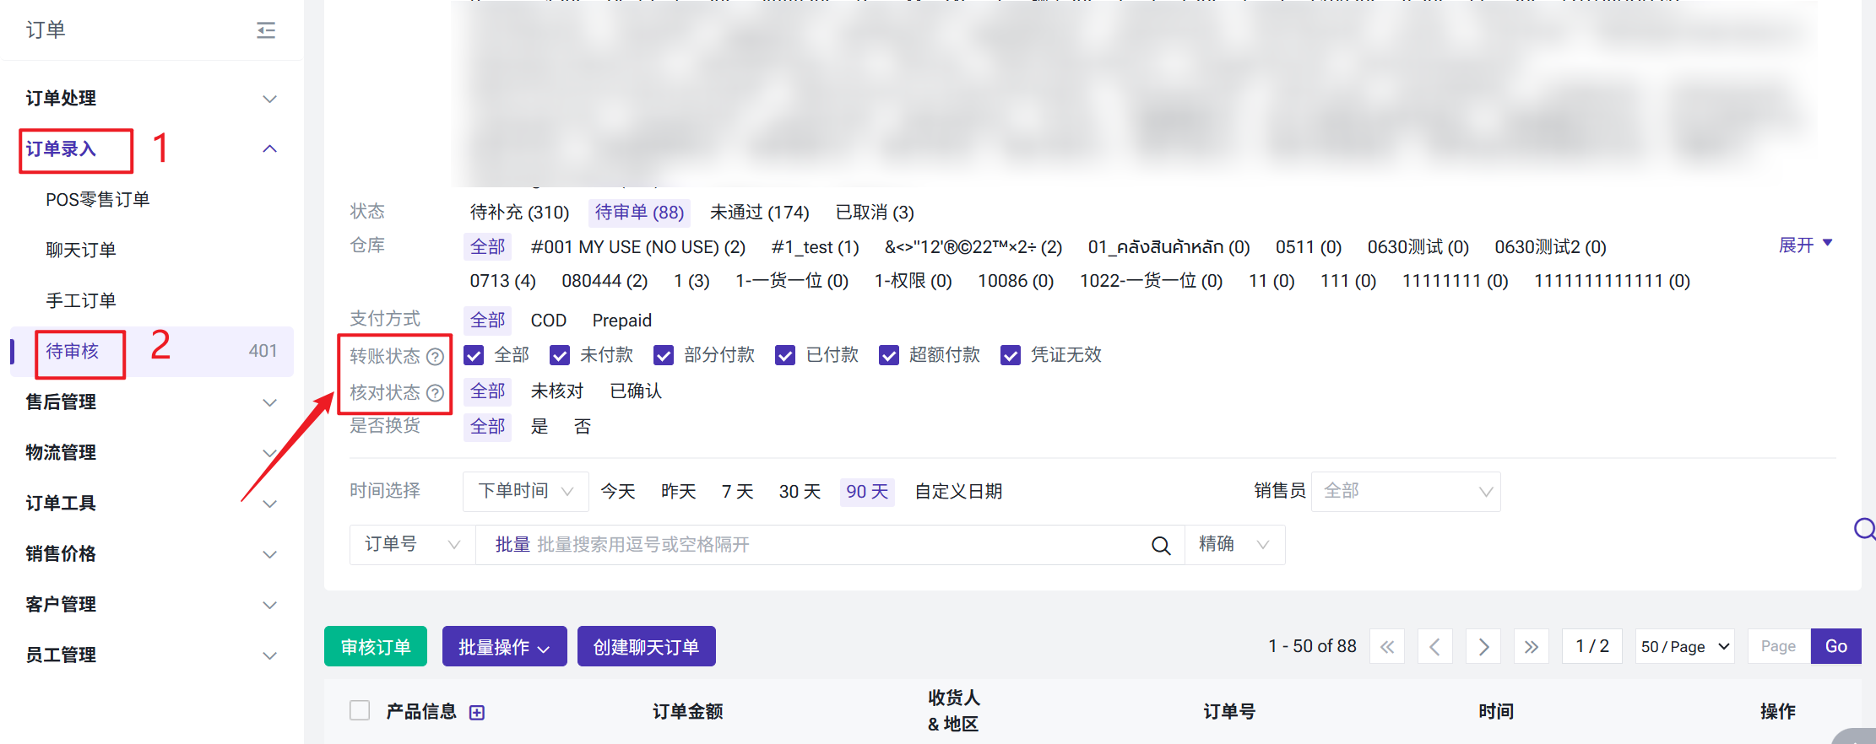Viewport: 1876px width, 744px height.
Task: Open 手工订单 menu item
Action: point(81,301)
